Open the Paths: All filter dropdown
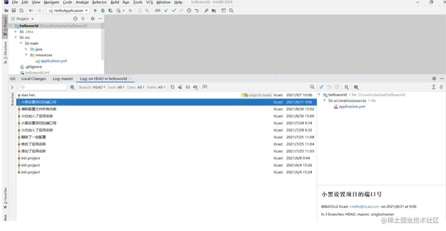 coord(156,87)
